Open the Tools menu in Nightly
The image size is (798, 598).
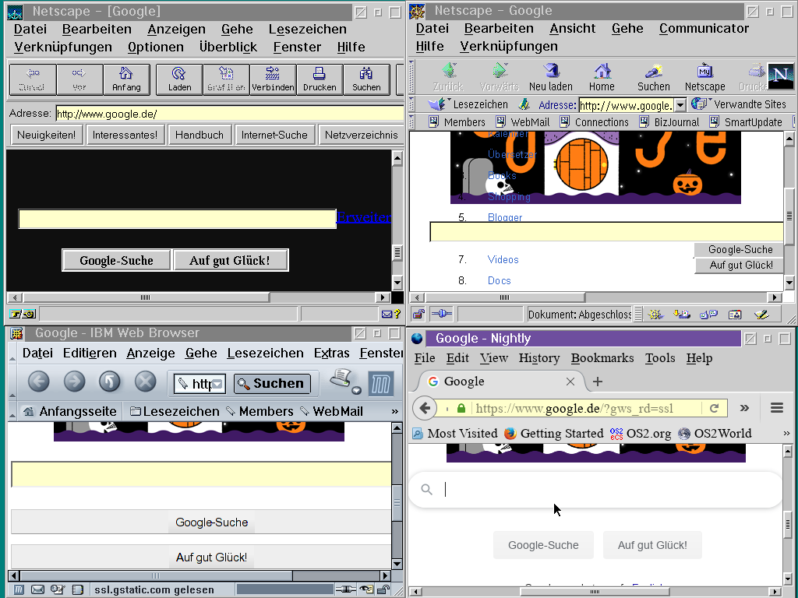click(x=660, y=358)
